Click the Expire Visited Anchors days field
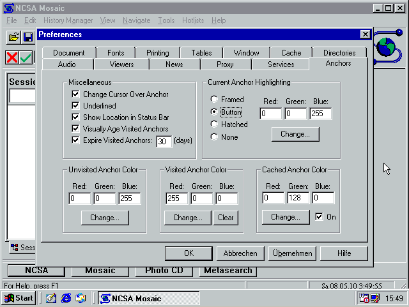Image resolution: width=409 pixels, height=307 pixels. point(164,142)
